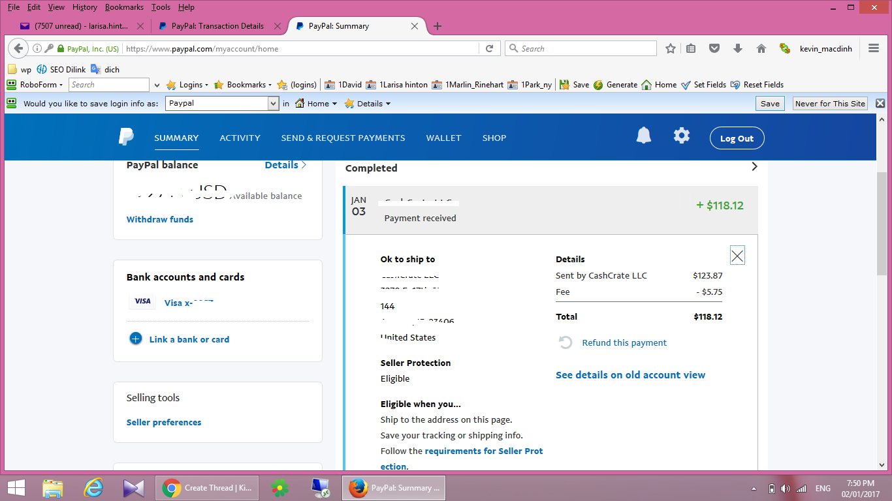Open Internet Explorer from taskbar
Image resolution: width=892 pixels, height=501 pixels.
94,488
